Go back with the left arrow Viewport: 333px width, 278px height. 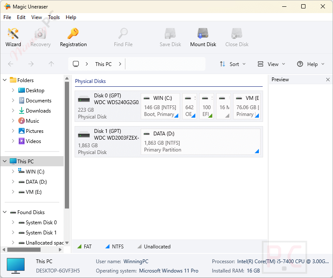coord(11,64)
